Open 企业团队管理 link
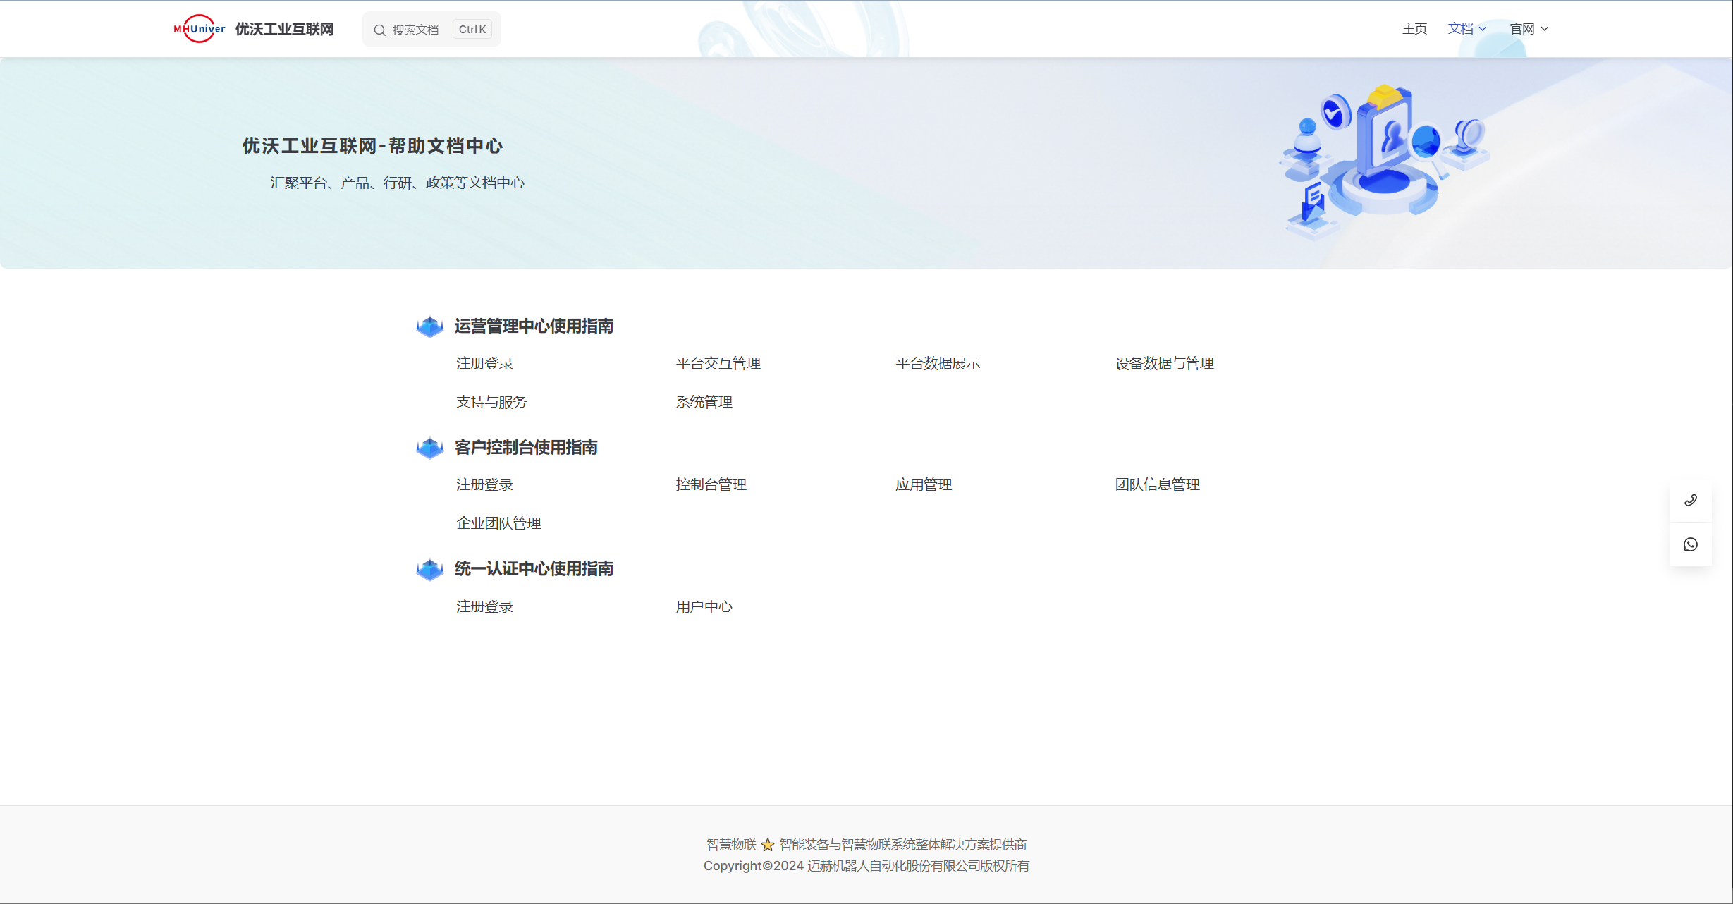This screenshot has width=1733, height=904. tap(498, 523)
